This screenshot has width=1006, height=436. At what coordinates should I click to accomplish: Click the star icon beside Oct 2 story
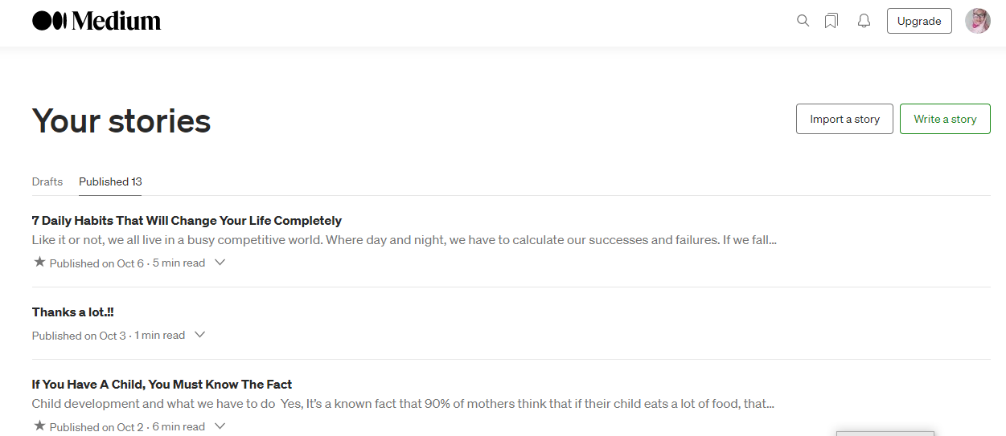tap(39, 426)
